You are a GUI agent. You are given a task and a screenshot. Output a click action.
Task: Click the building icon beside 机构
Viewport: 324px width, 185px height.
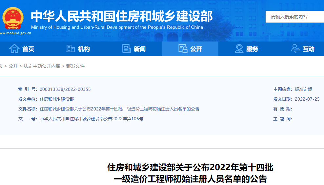tap(71, 49)
